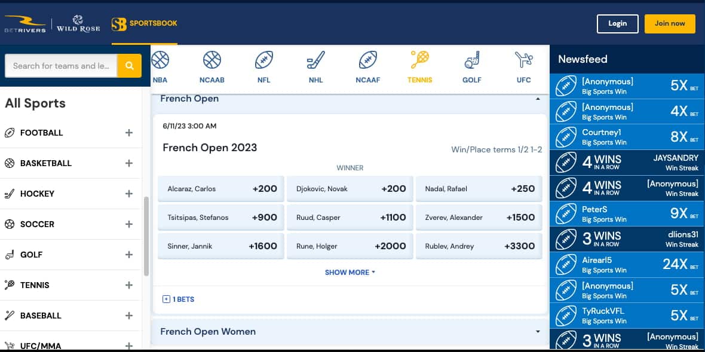Click the yellow search magnifier button
This screenshot has height=352, width=705.
coord(130,66)
